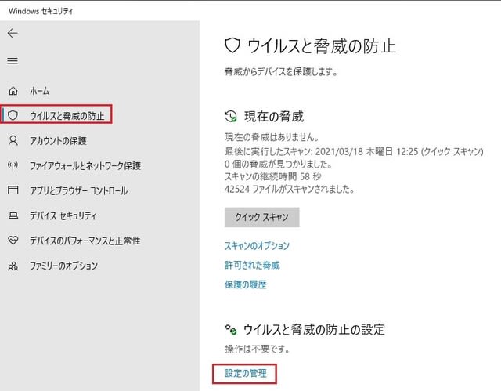Screen dimensions: 501x391
Task: Open 保護の履歴 link
Action: (245, 284)
